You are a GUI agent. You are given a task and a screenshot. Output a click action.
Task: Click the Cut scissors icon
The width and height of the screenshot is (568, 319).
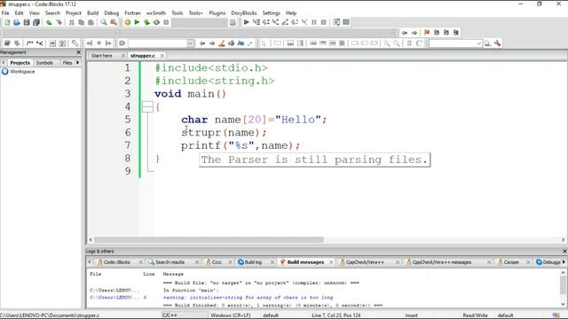tap(72, 22)
